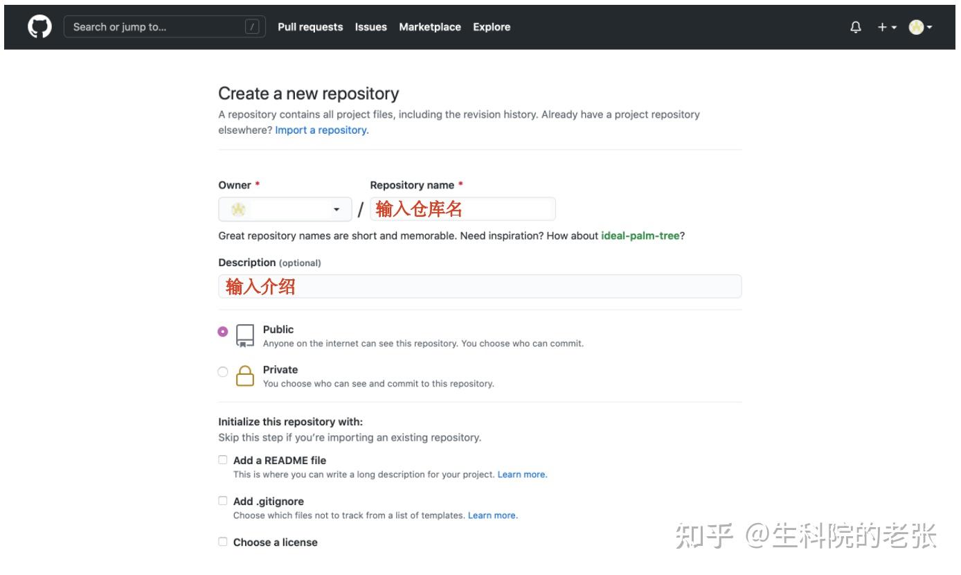Click the Private padlock icon
The width and height of the screenshot is (961, 575).
click(x=244, y=375)
